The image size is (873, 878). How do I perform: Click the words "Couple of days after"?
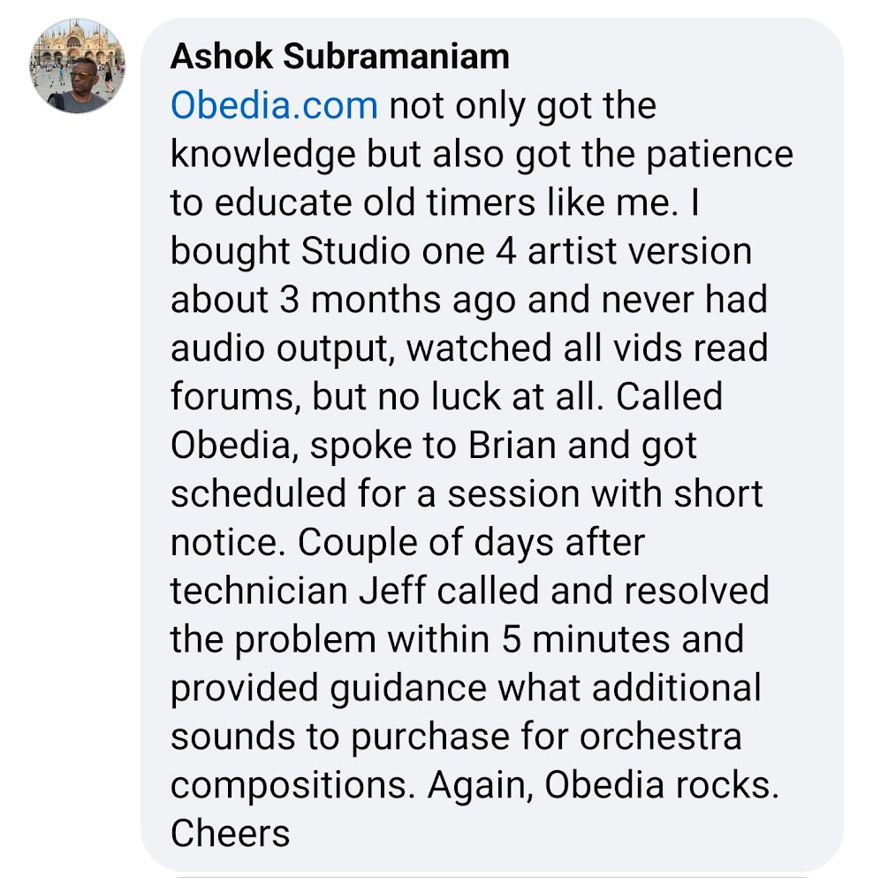tap(471, 543)
